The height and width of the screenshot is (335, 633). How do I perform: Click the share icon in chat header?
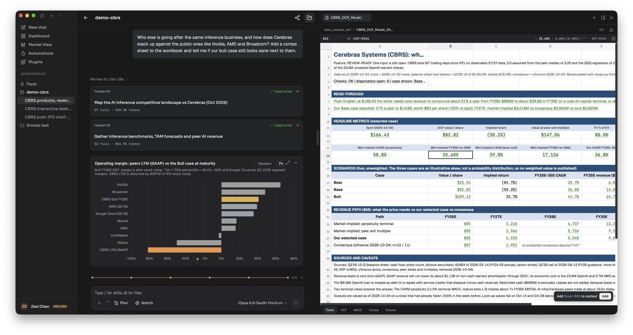tap(297, 18)
